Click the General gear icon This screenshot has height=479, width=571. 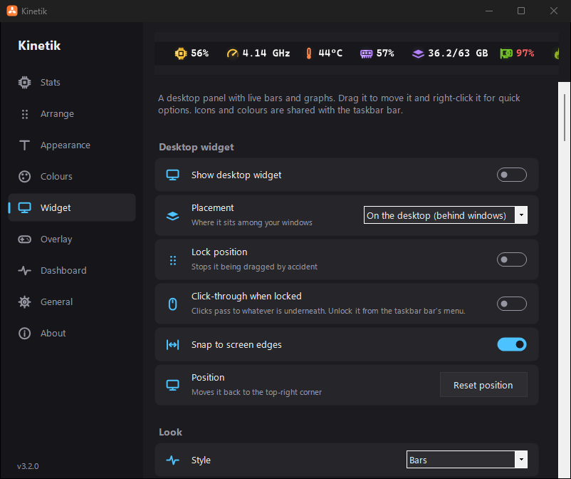pos(24,302)
